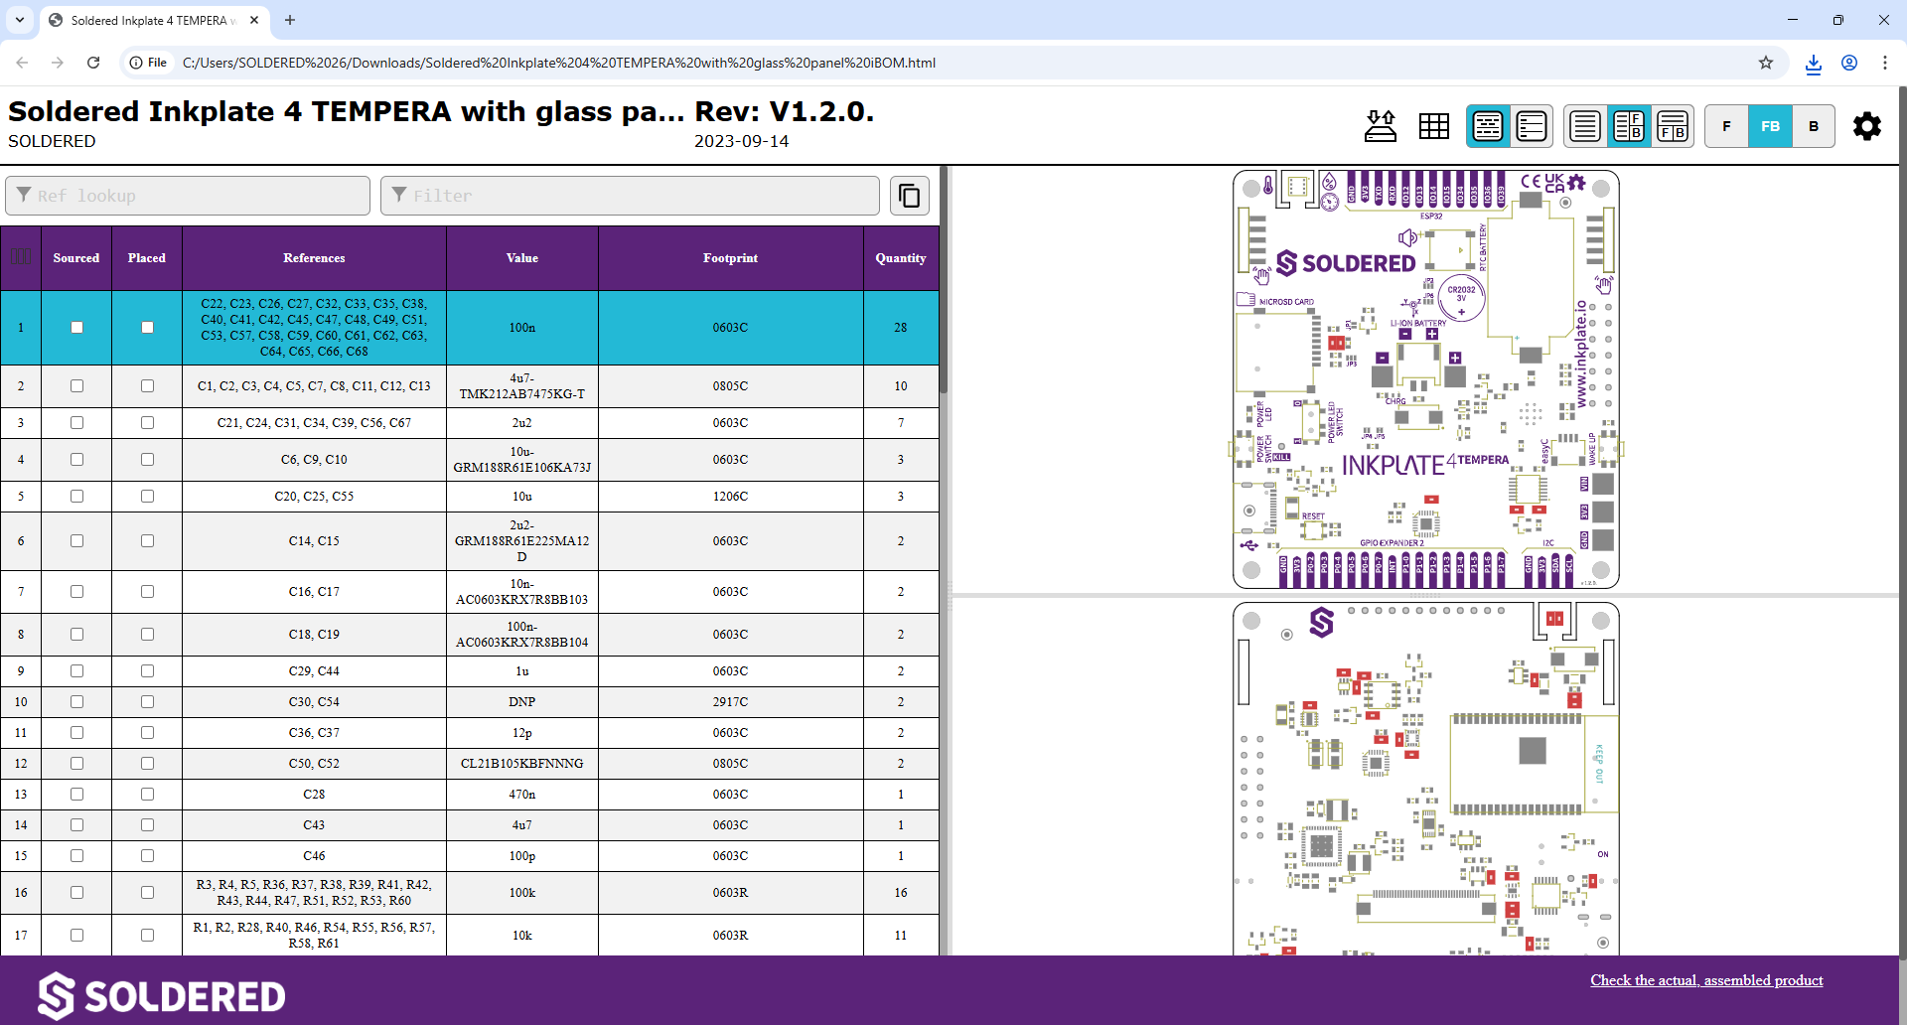Expand Chrome tab search chevron
The width and height of the screenshot is (1907, 1025).
[20, 20]
